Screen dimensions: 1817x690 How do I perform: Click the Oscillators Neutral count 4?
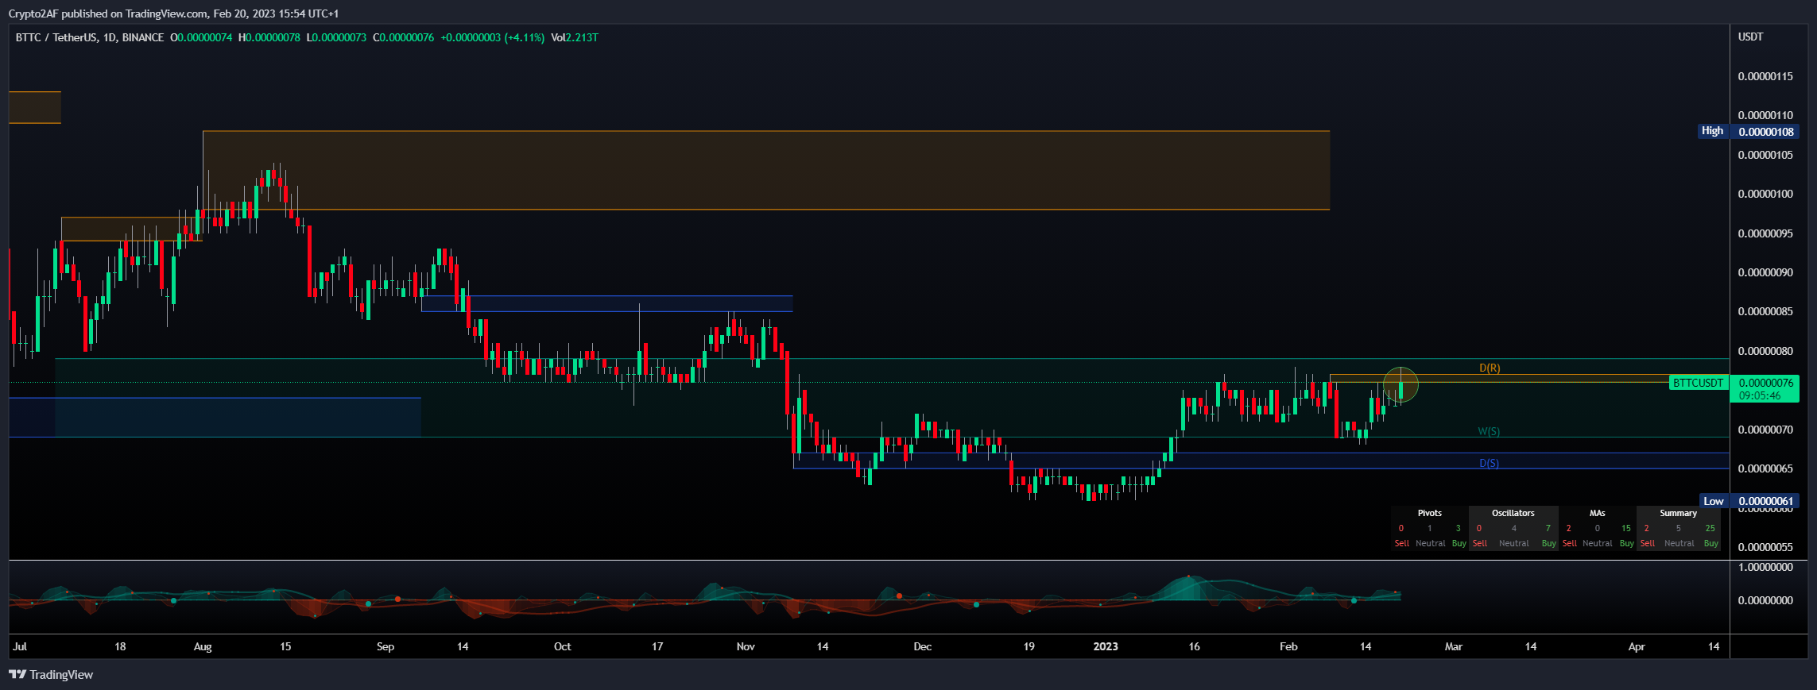click(x=1514, y=528)
